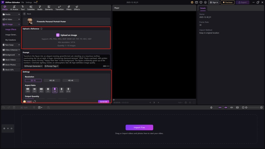
Task: Expand the Face Swap section
Action: [x=11, y=45]
